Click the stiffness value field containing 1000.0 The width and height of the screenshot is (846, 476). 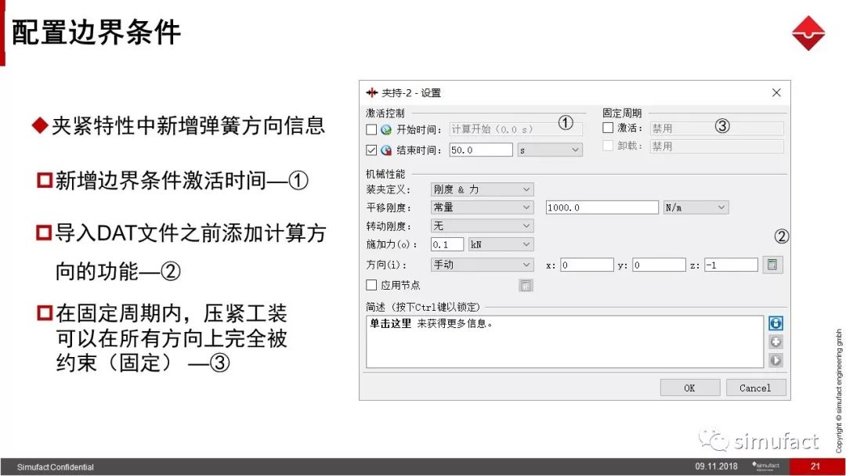(x=602, y=207)
